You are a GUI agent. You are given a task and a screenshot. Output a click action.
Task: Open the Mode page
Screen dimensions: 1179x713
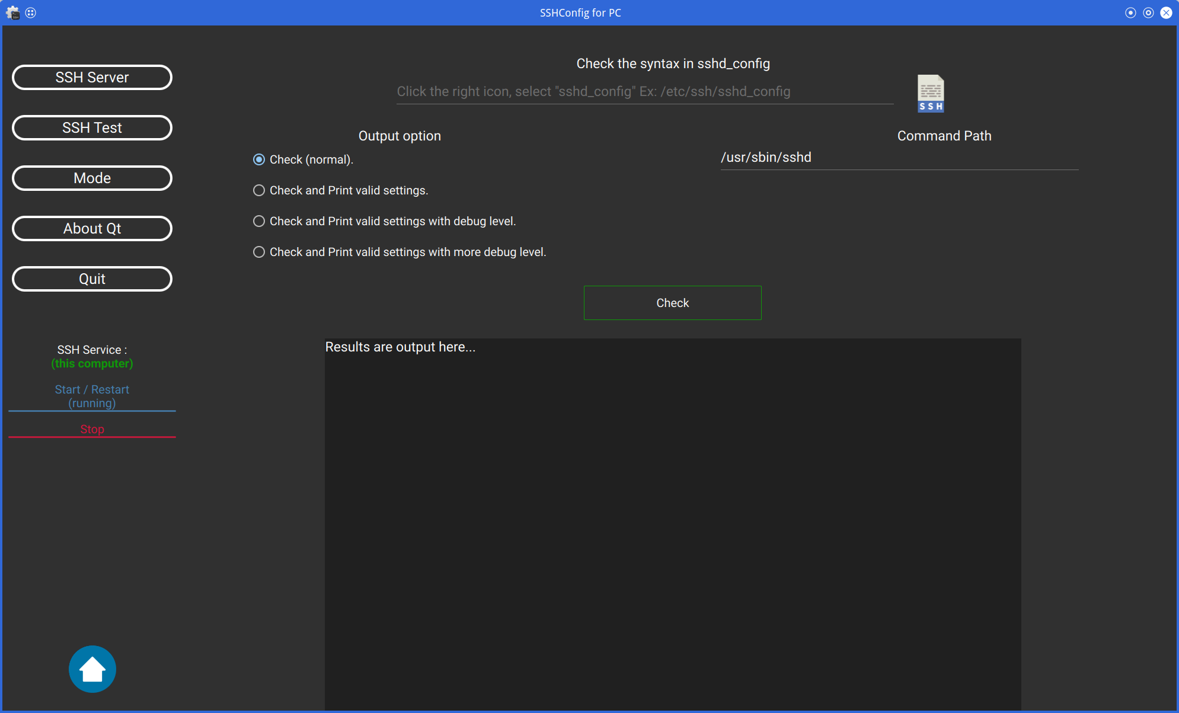coord(92,178)
